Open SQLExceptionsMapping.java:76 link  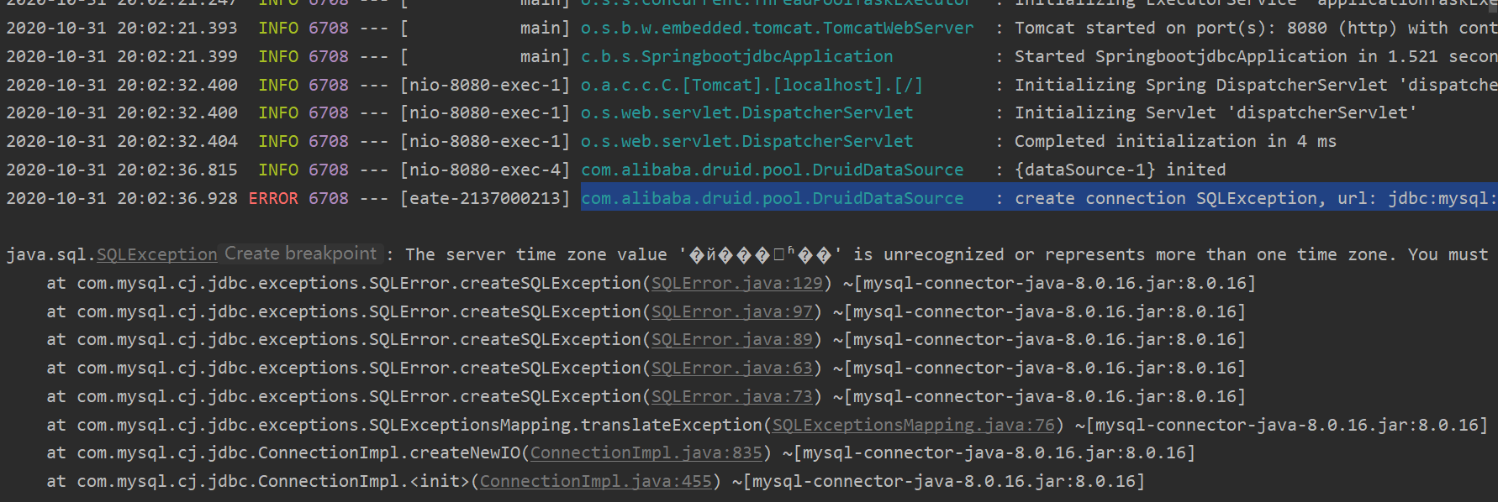pos(914,425)
